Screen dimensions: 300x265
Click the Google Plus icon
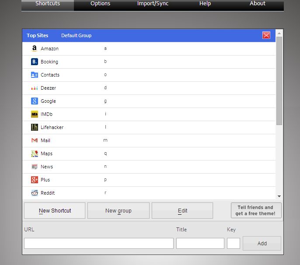pos(35,180)
